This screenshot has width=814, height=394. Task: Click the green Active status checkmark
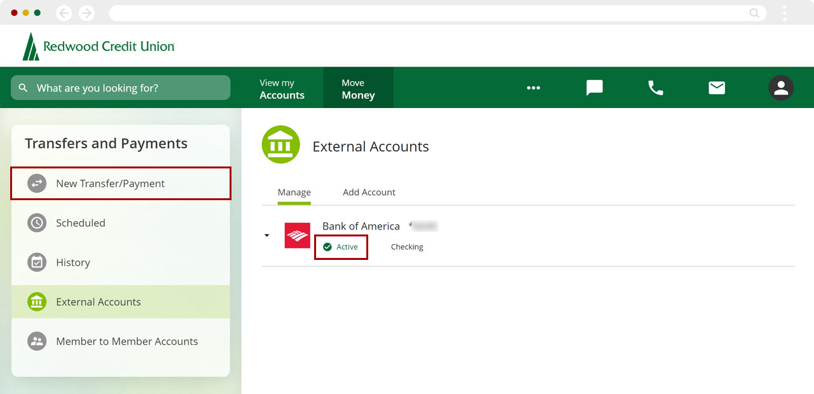point(328,247)
